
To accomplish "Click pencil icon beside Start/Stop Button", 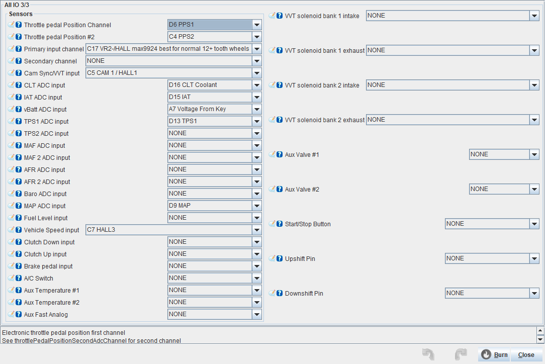I will [272, 224].
